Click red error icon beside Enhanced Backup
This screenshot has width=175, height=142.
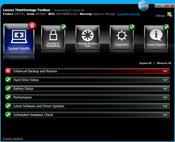8,71
